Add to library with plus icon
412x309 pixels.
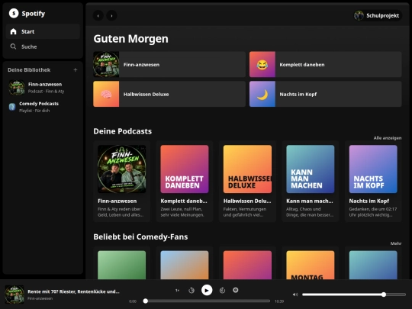click(x=76, y=70)
